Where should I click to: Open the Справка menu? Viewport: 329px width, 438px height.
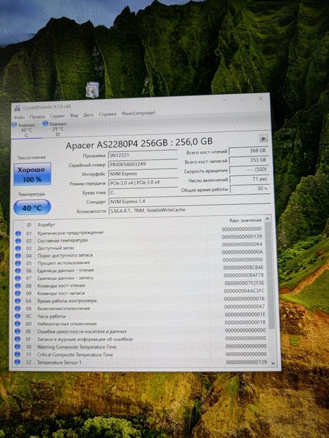(107, 114)
